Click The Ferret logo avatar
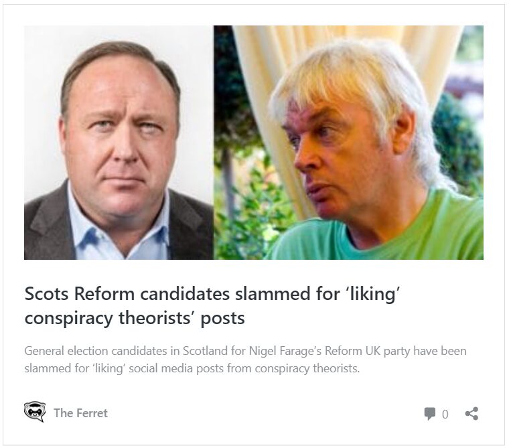The image size is (509, 448). 34,413
